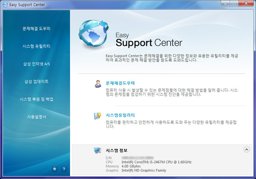Collapse the 시스템 정보 panel

247,149
